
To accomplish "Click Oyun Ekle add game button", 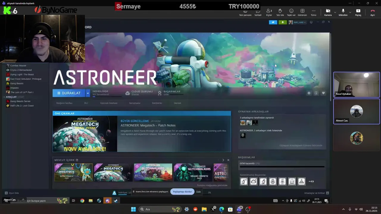I will click(x=12, y=193).
